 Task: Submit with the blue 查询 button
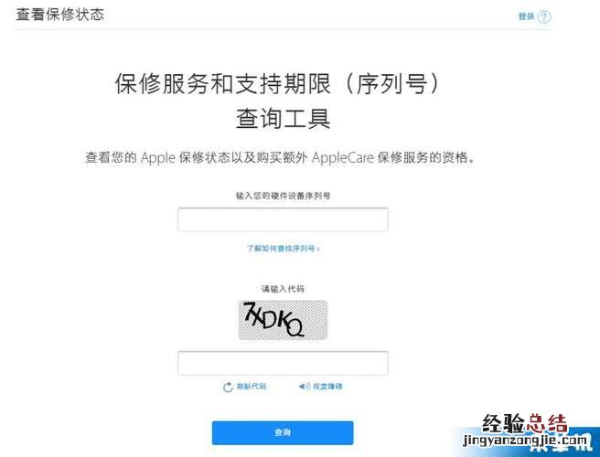pos(283,433)
